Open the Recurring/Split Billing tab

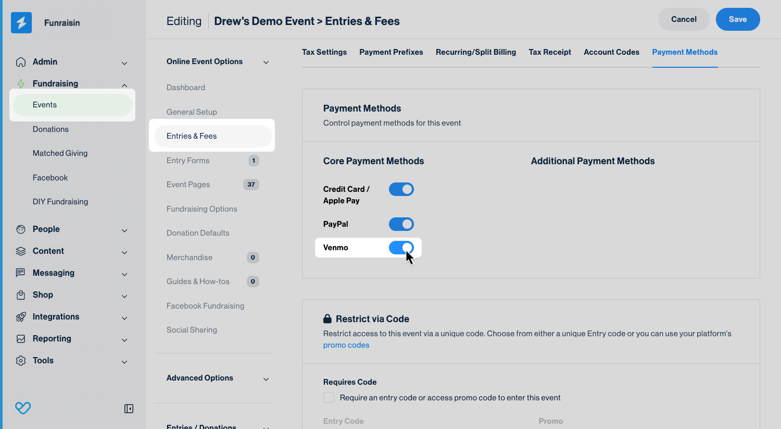[475, 52]
